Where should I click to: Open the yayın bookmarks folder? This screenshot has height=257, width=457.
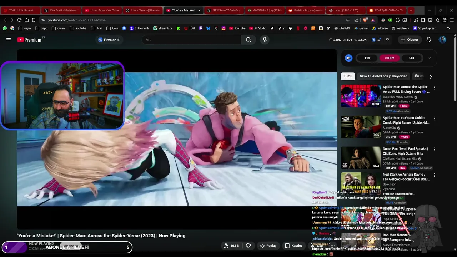click(25, 28)
